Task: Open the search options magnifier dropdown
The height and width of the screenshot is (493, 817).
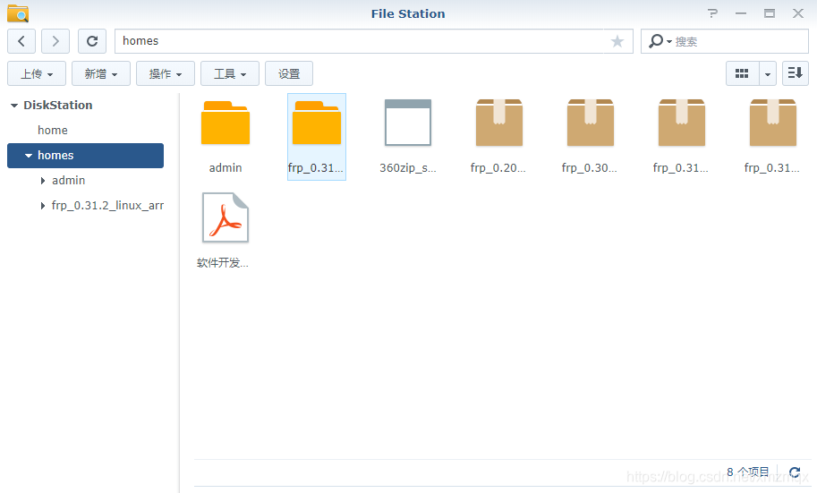Action: click(660, 41)
